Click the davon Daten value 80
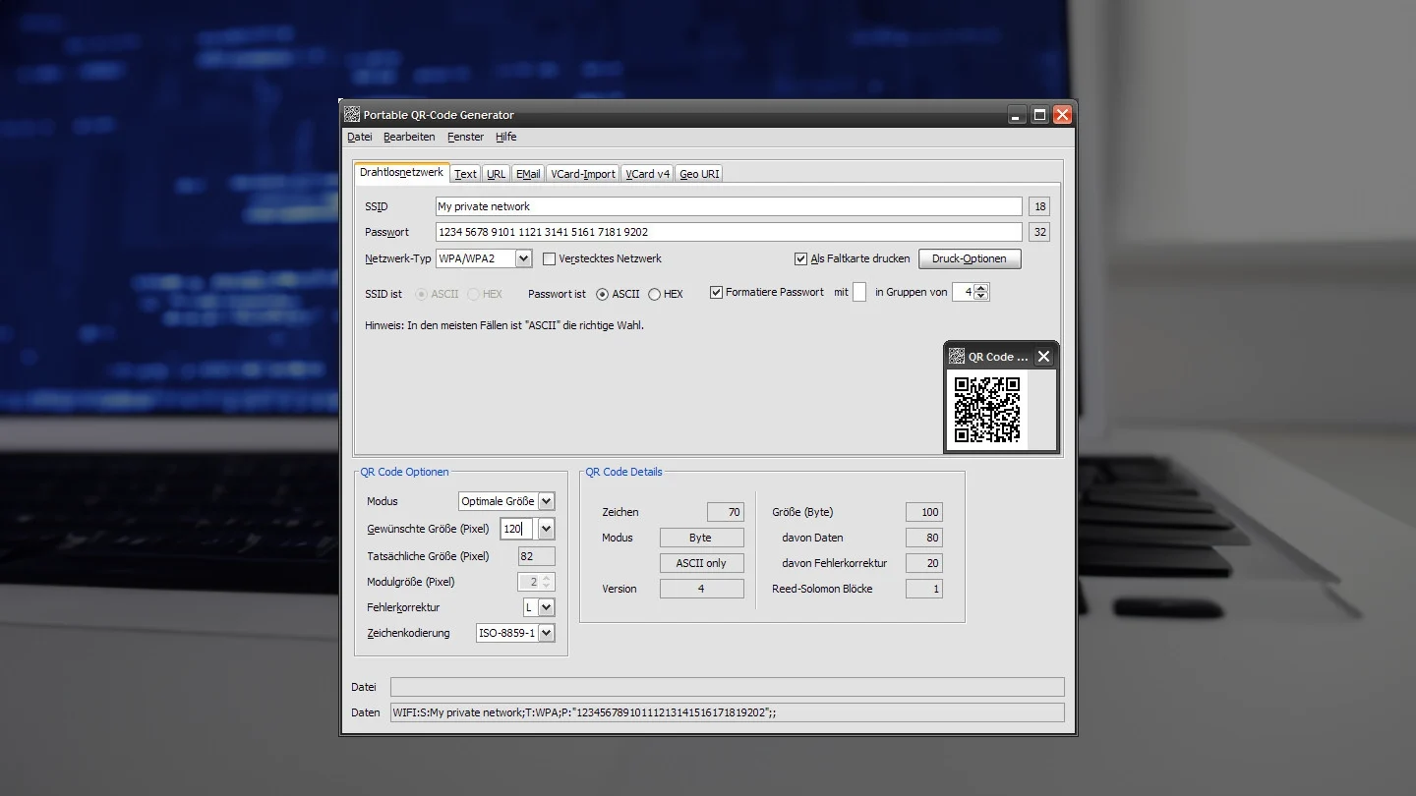The height and width of the screenshot is (796, 1416). (x=924, y=538)
